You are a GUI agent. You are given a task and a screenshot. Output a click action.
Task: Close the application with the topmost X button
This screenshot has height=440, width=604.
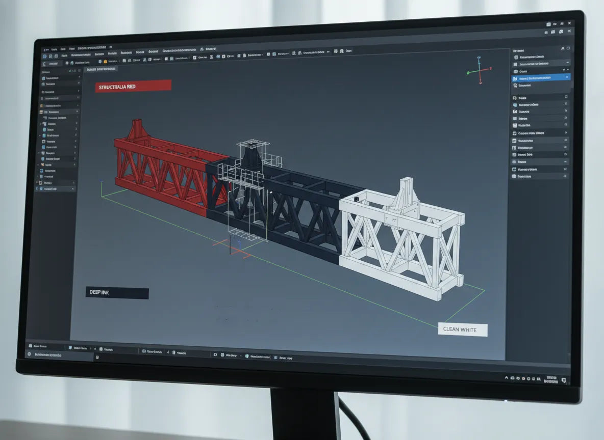[x=569, y=23]
